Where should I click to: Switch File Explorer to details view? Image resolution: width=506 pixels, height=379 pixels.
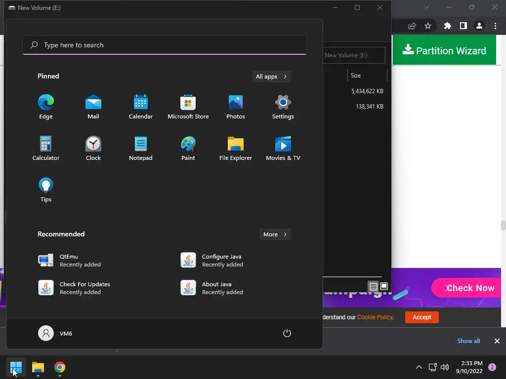click(x=374, y=286)
